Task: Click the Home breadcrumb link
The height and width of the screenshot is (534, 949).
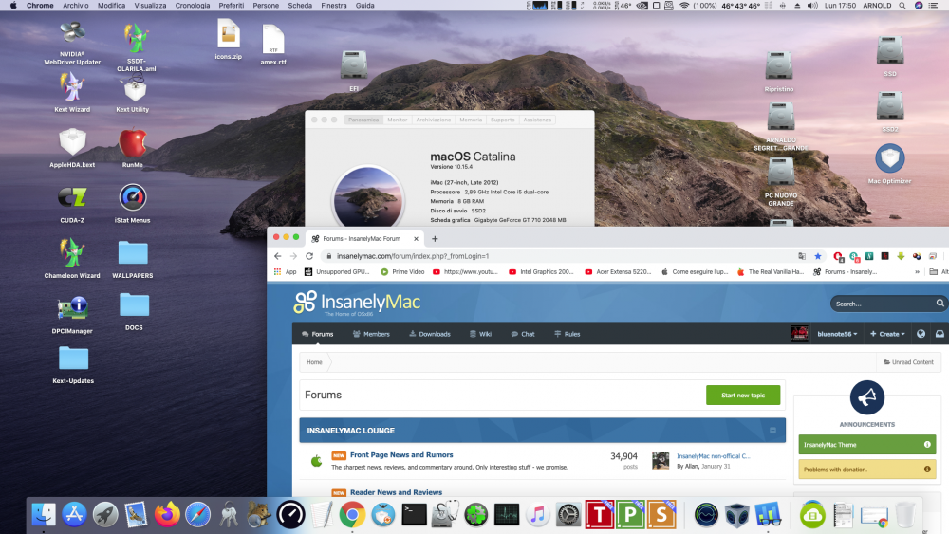Action: 314,362
